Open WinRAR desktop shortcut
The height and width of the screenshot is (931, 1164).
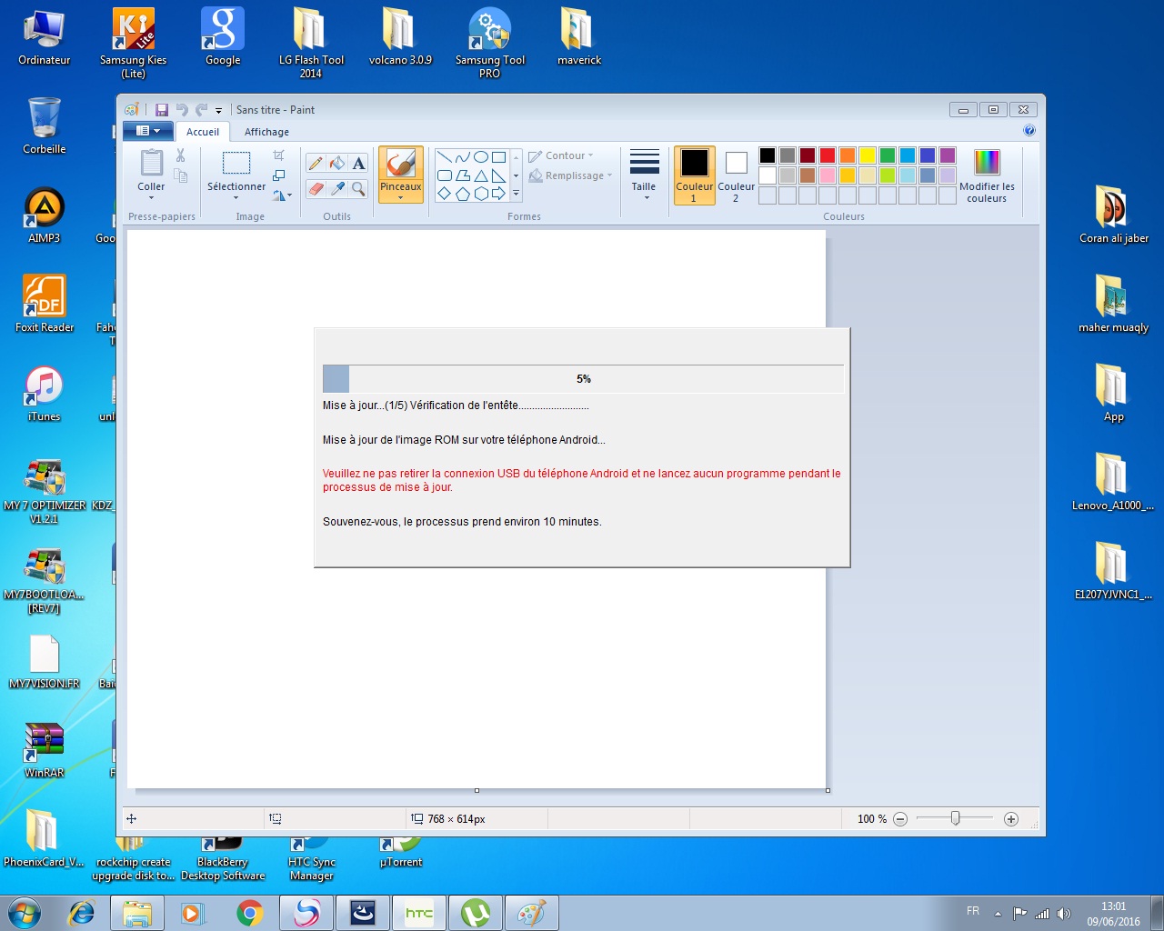click(x=45, y=749)
